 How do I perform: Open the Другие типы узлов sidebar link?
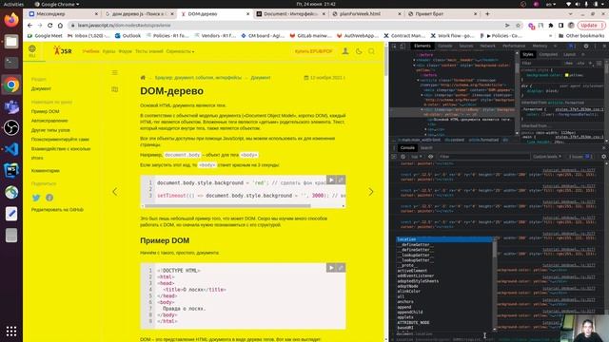(50, 130)
